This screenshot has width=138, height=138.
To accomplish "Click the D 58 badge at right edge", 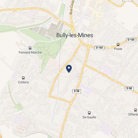I will point(129,88).
